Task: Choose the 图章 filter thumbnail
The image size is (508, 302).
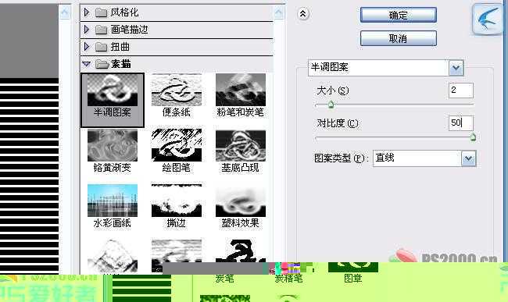Action: pos(353,267)
